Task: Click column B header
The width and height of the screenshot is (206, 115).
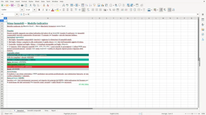Action: 48,18
